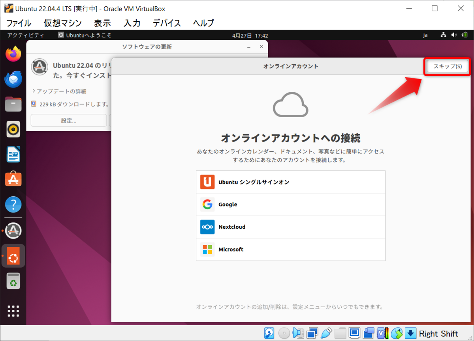This screenshot has height=341, width=474.
Task: Click VirtualBox shared folders status icon
Action: pyautogui.click(x=340, y=334)
